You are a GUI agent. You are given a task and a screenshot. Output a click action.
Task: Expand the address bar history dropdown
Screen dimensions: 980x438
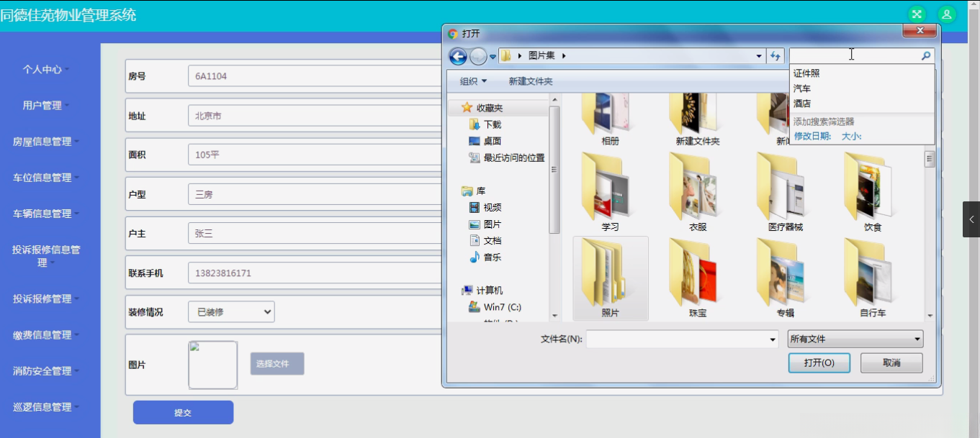759,56
